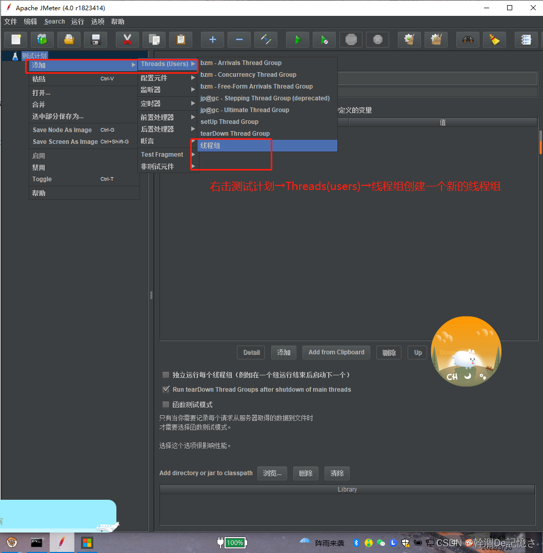Click the Function Helper list icon
543x553 pixels.
point(527,39)
